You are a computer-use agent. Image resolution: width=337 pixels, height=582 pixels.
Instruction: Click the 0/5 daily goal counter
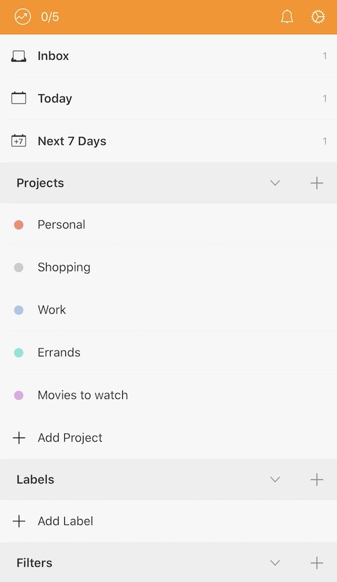click(50, 16)
